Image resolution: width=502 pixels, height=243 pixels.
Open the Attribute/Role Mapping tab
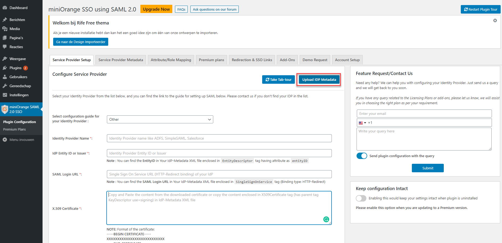[171, 60]
